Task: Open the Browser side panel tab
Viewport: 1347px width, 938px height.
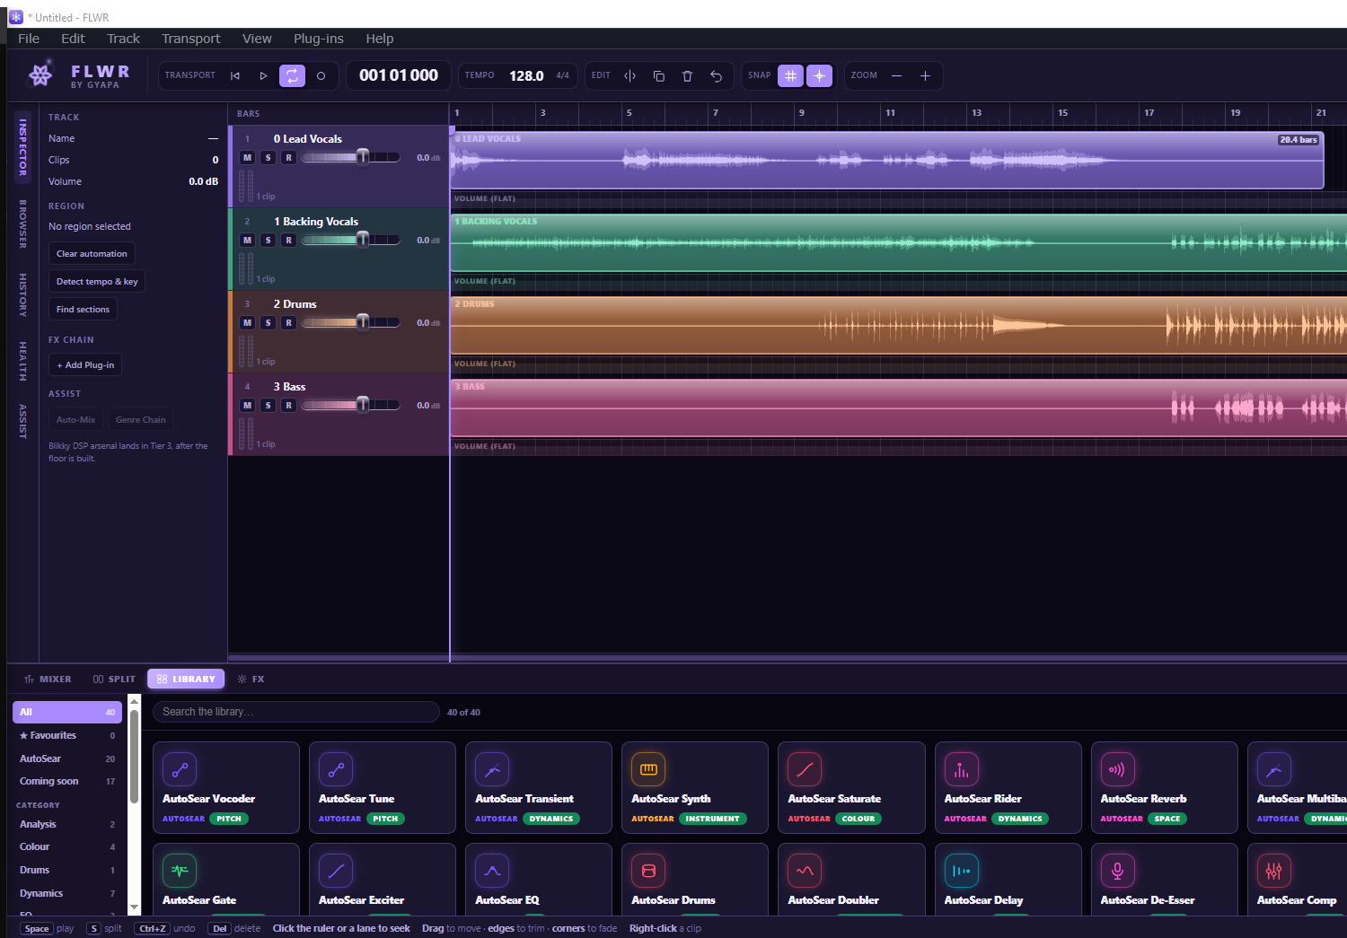Action: tap(22, 224)
